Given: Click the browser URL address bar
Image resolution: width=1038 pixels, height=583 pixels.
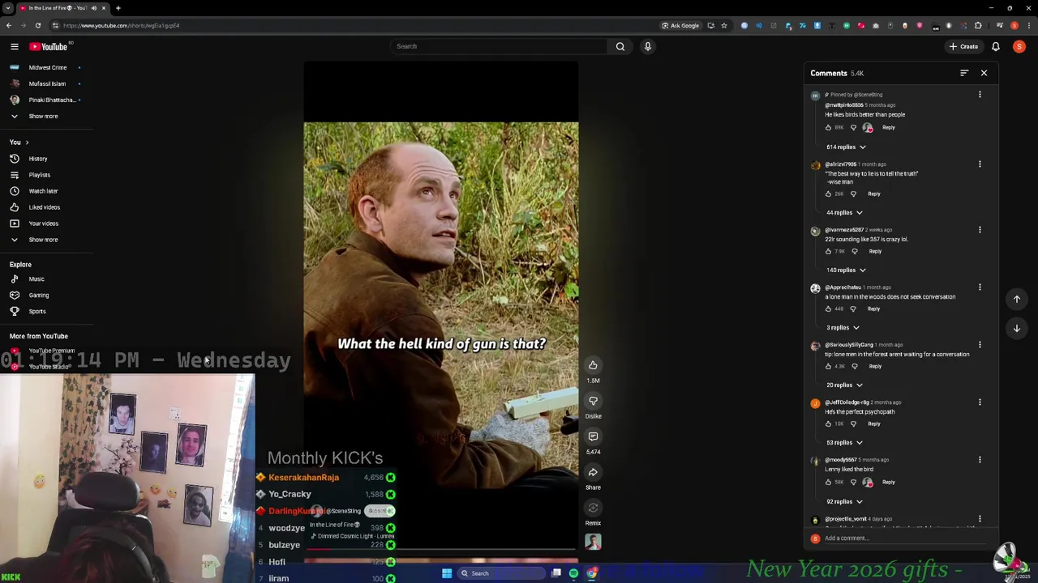Looking at the screenshot, I should click(x=357, y=25).
